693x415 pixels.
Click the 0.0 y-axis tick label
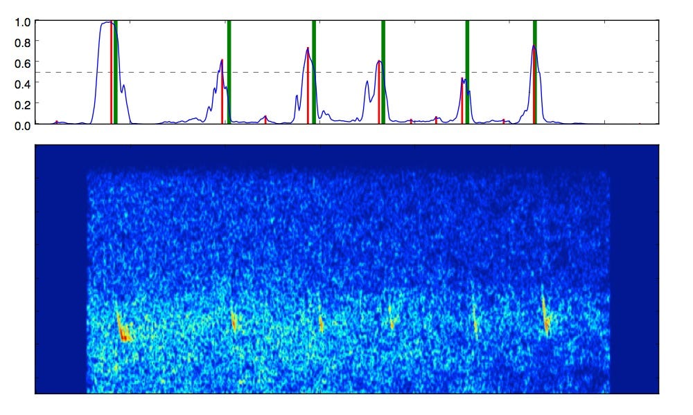click(x=23, y=126)
